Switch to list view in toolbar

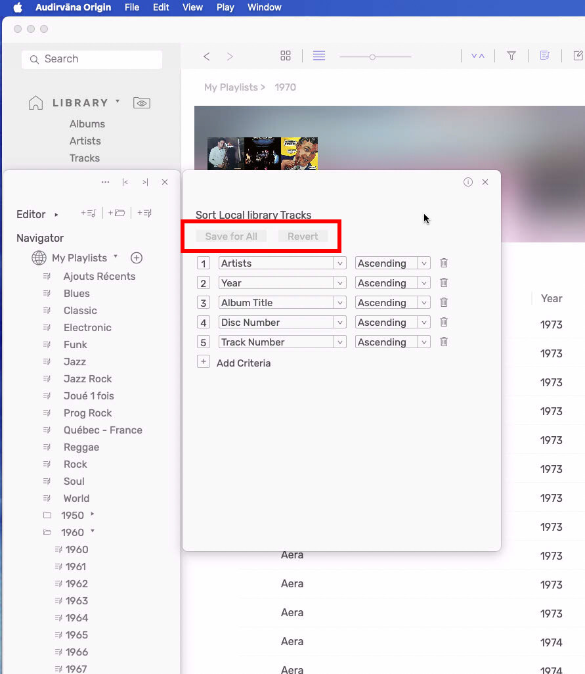pyautogui.click(x=319, y=56)
